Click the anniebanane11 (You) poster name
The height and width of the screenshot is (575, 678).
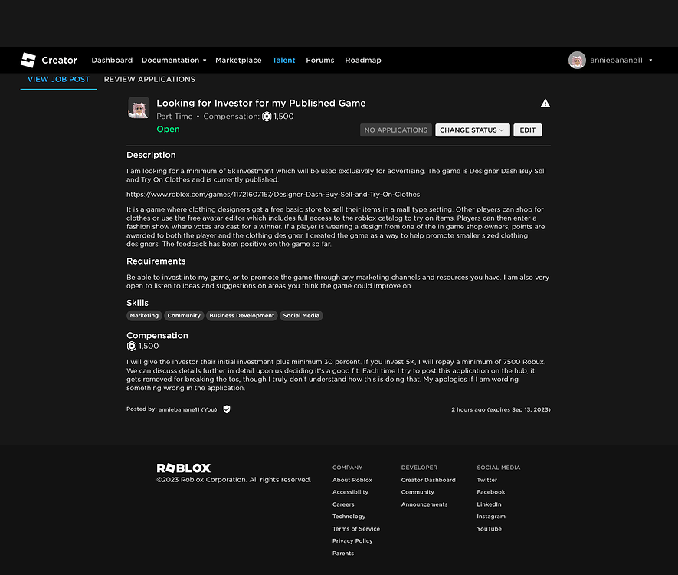(188, 409)
